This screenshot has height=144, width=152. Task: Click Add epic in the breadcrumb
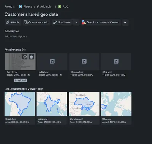pyautogui.click(x=46, y=6)
